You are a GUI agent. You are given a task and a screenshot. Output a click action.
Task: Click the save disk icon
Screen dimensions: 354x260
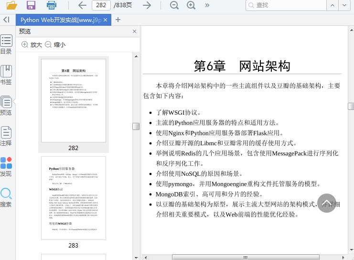click(31, 5)
